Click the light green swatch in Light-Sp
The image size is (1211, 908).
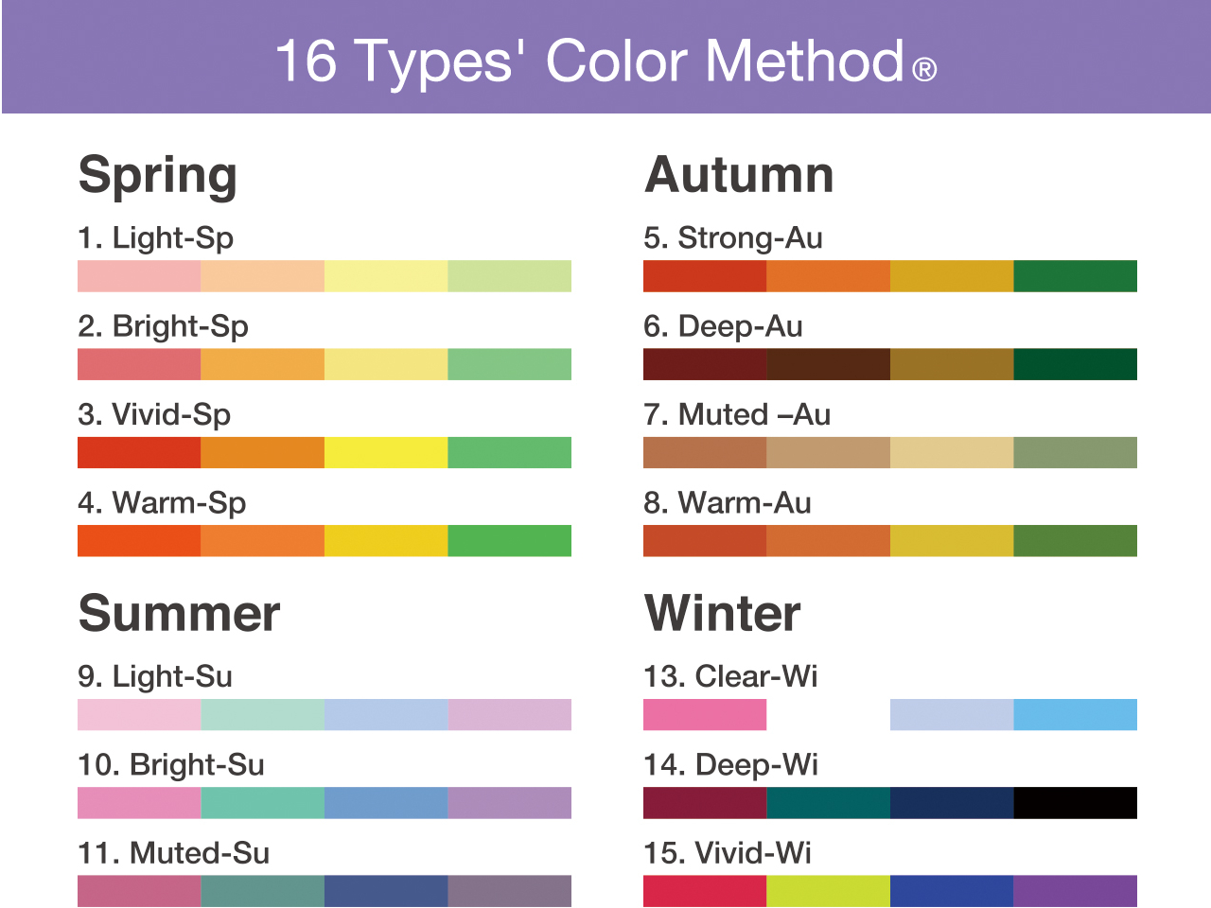click(x=509, y=276)
